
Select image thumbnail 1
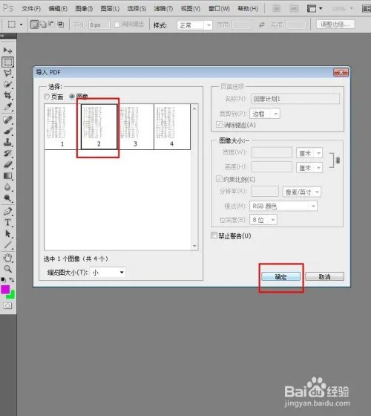point(62,126)
